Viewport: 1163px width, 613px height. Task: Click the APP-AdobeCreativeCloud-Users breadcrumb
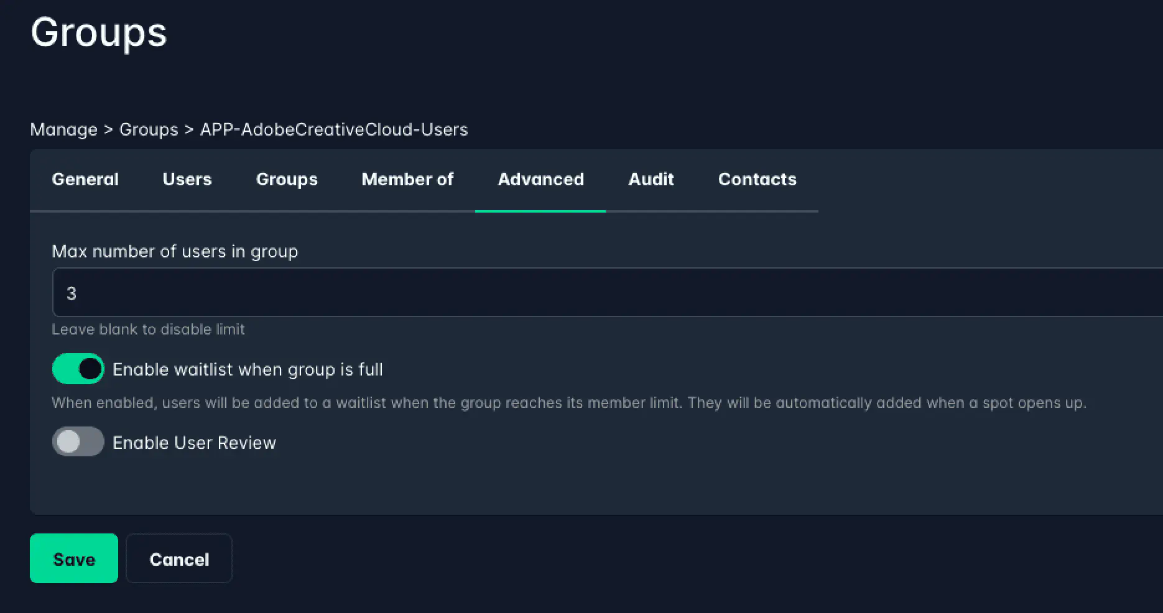click(334, 129)
